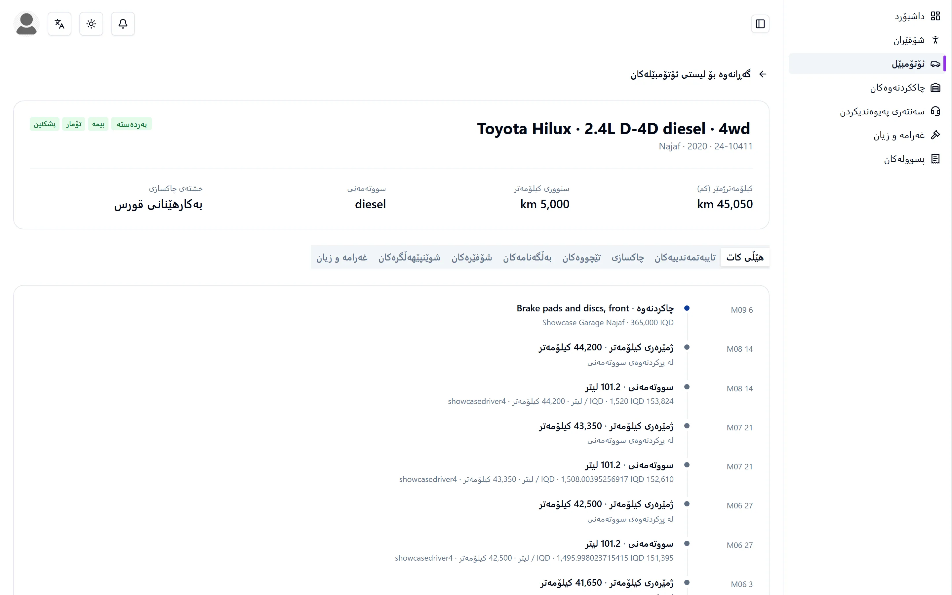Open the trackers (شوێنپێهەڵگرەکان) tab
Screen dimensions: 952x595
pyautogui.click(x=410, y=258)
